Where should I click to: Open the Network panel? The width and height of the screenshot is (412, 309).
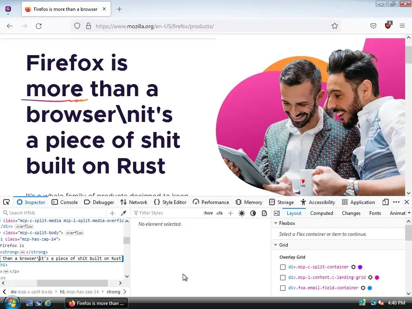(x=134, y=202)
